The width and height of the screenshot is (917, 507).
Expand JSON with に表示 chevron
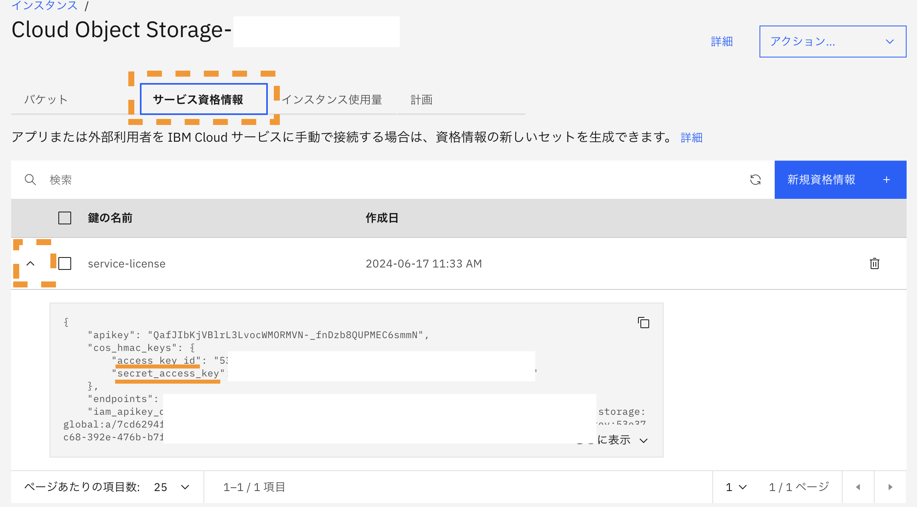[644, 440]
